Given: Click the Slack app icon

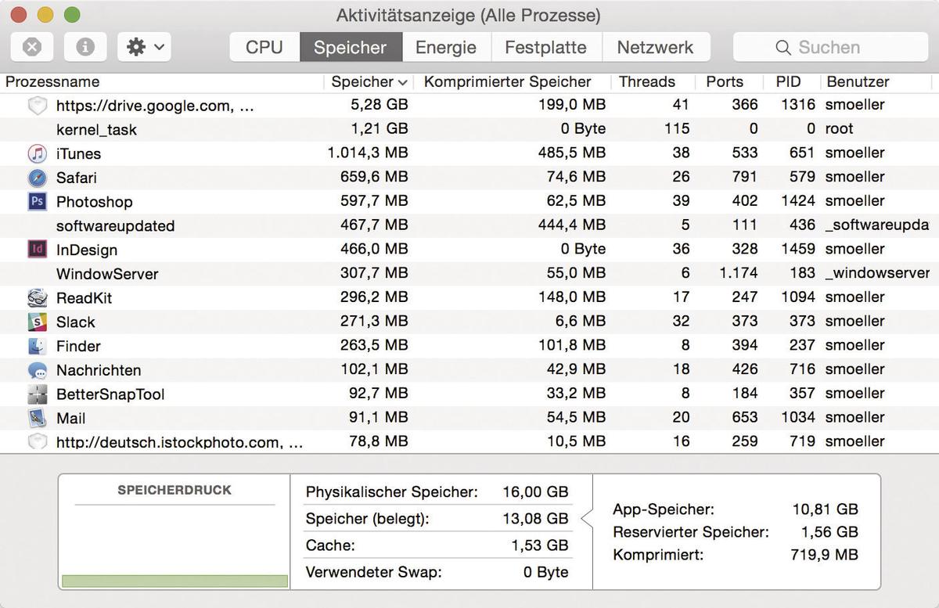Looking at the screenshot, I should coord(37,322).
